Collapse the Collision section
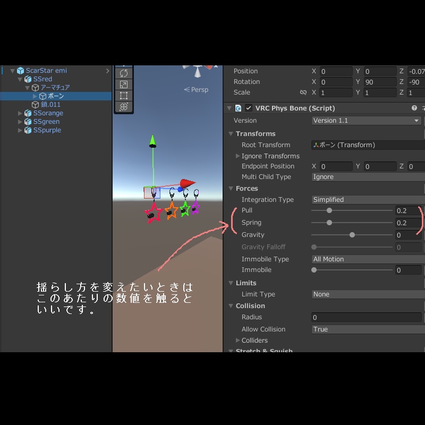Viewport: 425px width, 425px height. coord(231,306)
